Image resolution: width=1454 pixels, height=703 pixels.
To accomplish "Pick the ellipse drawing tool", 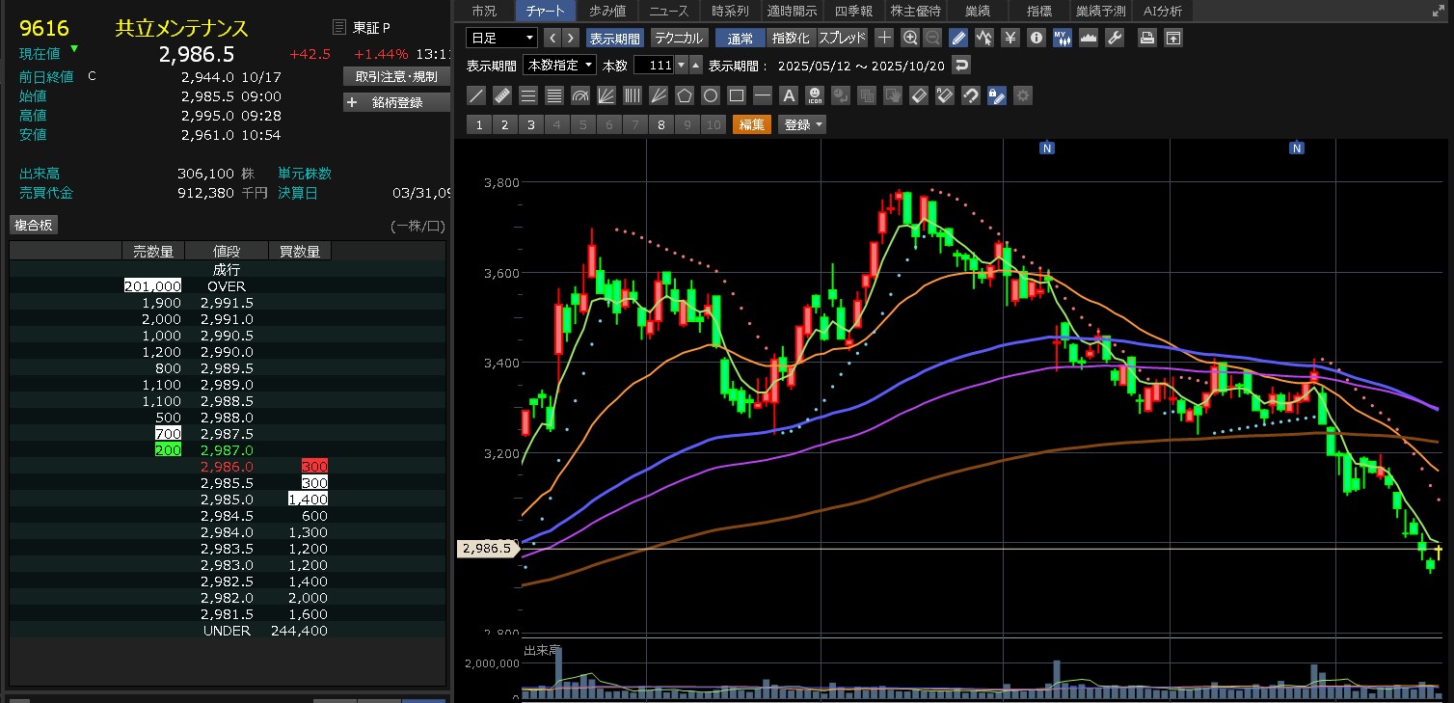I will tap(711, 95).
